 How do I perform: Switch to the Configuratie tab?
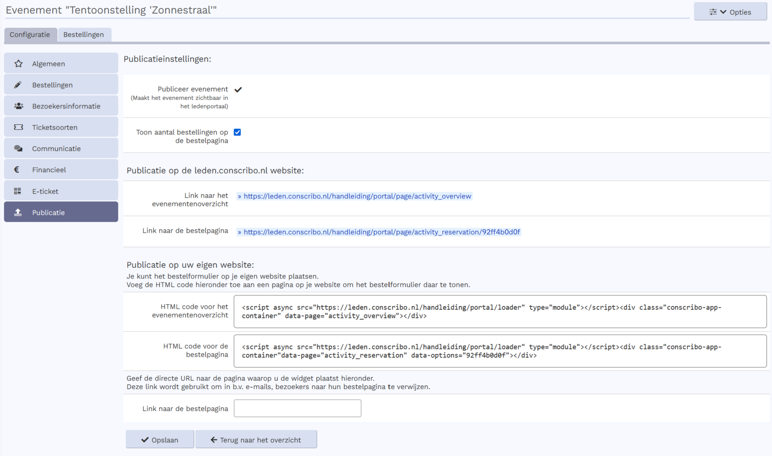coord(30,35)
